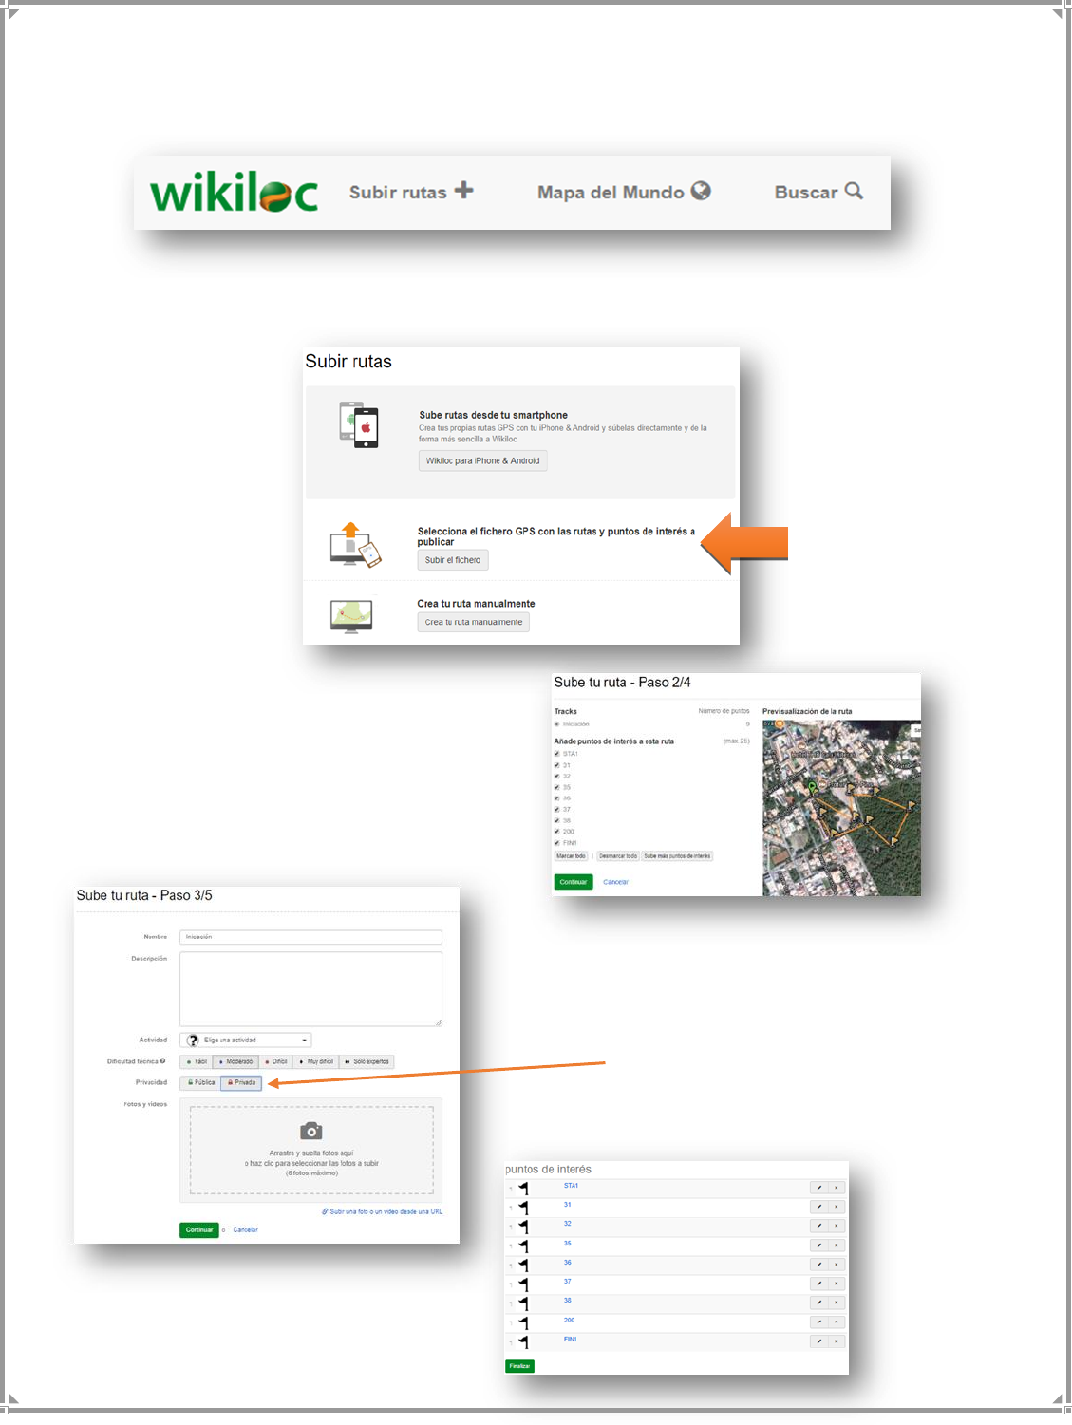
Task: Edit the 38 point with pencil icon
Action: (x=819, y=1303)
